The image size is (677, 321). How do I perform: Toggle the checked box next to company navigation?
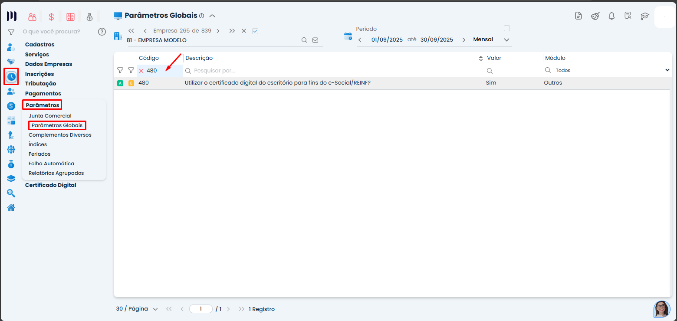(x=255, y=31)
